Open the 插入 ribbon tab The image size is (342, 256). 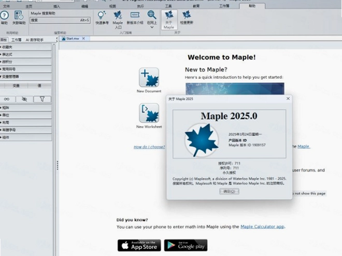(x=56, y=6)
